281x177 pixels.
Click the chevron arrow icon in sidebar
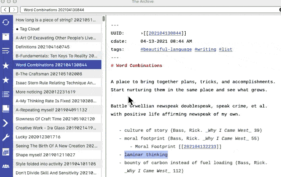click(5, 123)
